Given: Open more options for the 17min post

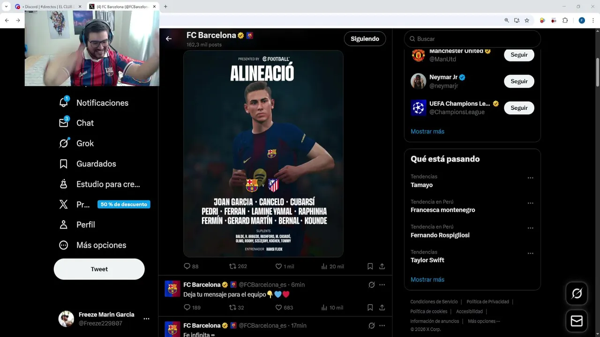Looking at the screenshot, I should (x=382, y=325).
